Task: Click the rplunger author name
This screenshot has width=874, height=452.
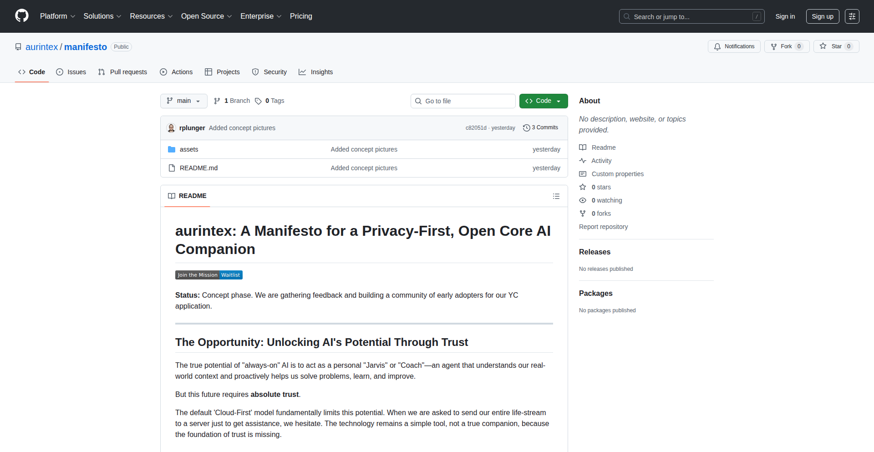Action: 192,128
